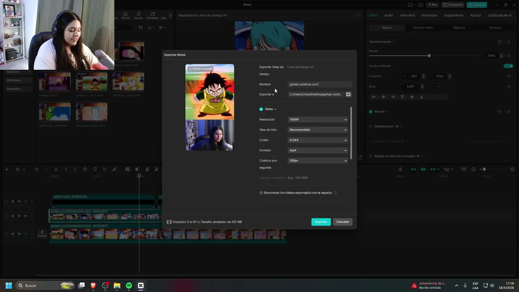
Task: Click teal Exportar button in title bar
Action: point(477,5)
